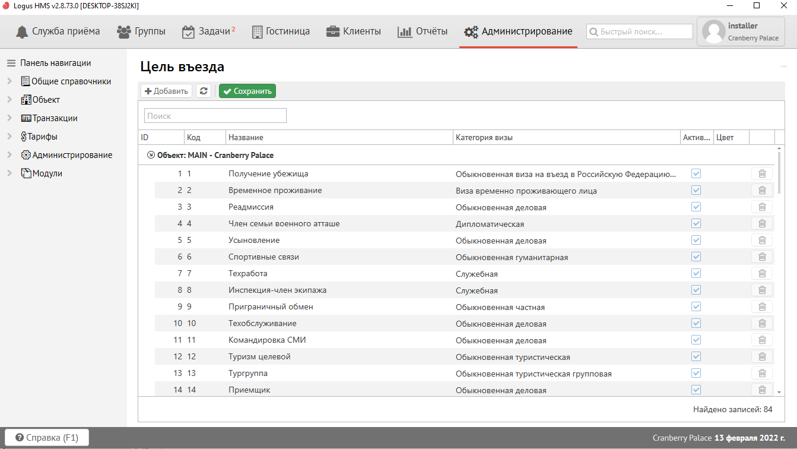The width and height of the screenshot is (797, 449).
Task: Click the Поиск field above the table
Action: point(215,116)
